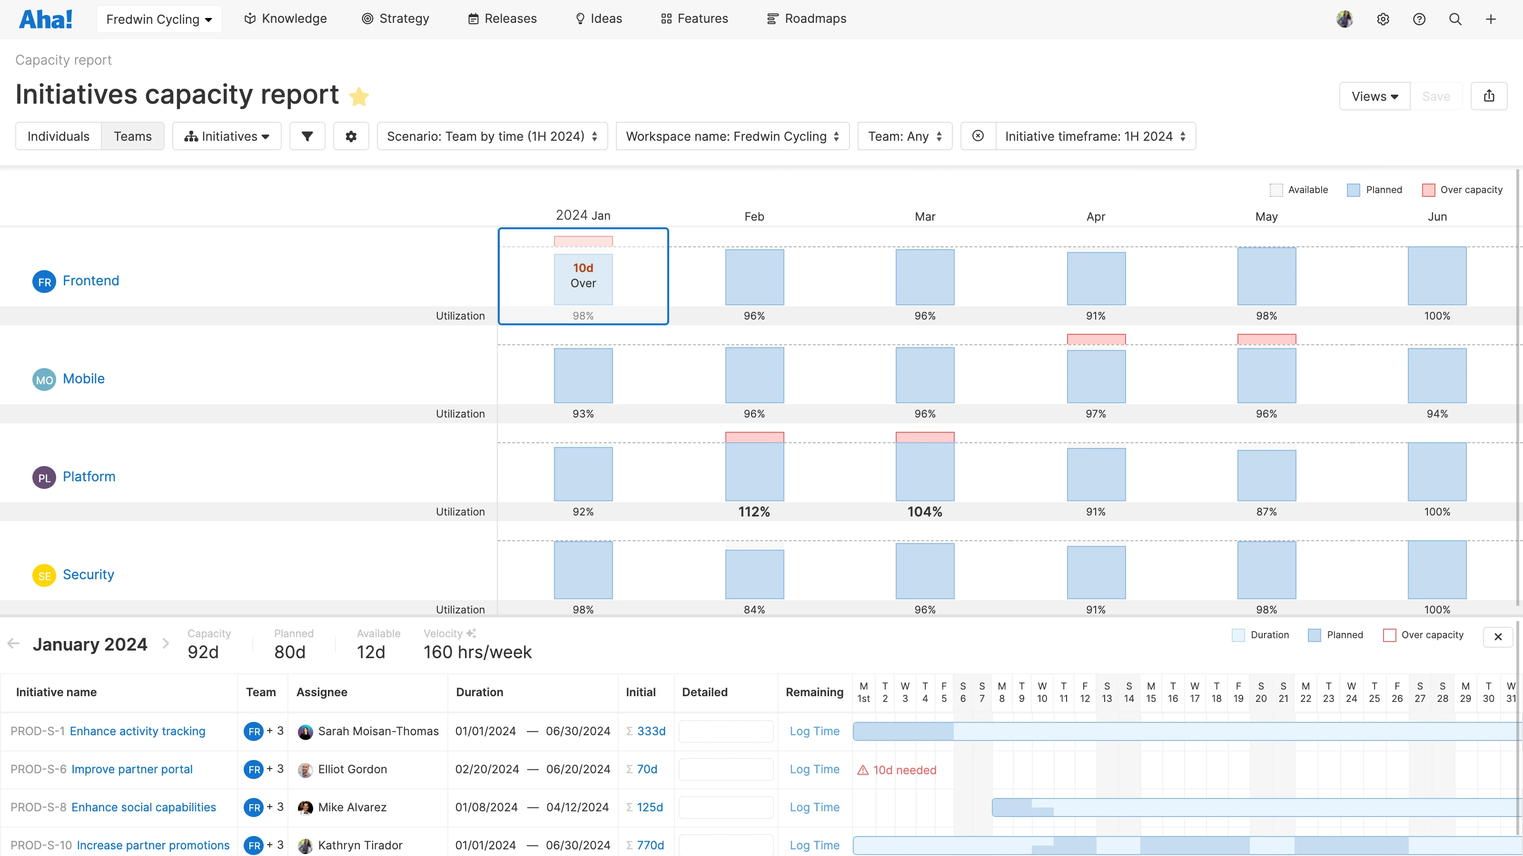Switch to Individuals view

coord(58,136)
